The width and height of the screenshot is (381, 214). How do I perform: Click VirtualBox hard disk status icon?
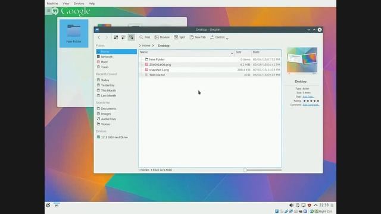(277, 212)
